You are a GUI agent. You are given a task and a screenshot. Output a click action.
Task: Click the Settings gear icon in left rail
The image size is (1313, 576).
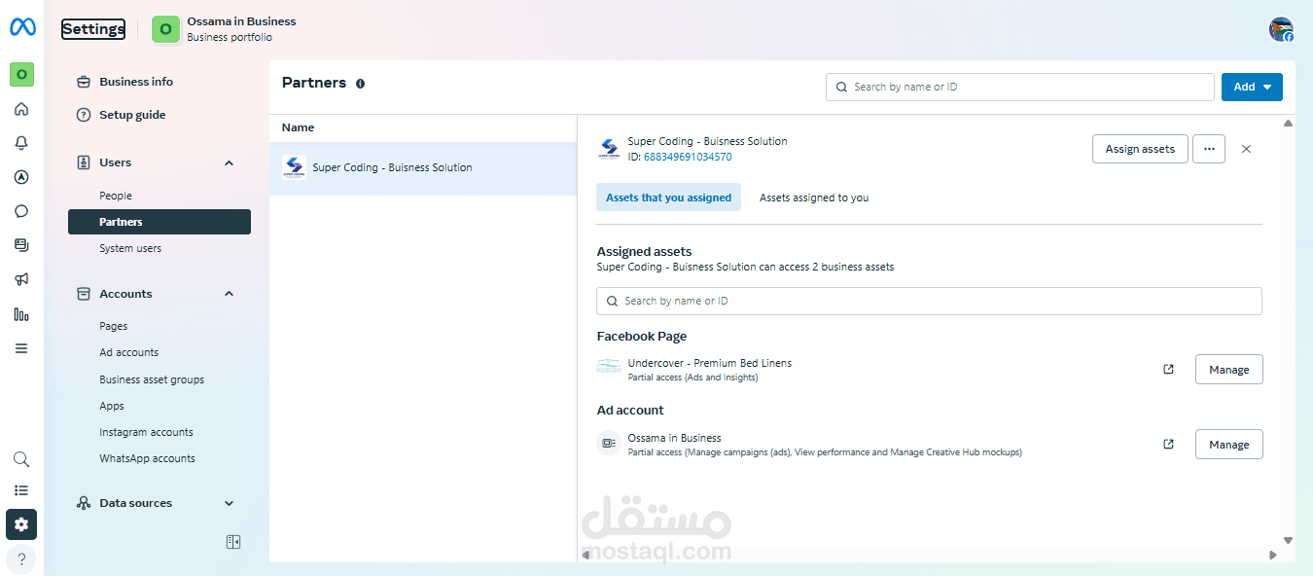21,524
